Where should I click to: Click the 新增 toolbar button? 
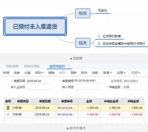click(x=6, y=73)
